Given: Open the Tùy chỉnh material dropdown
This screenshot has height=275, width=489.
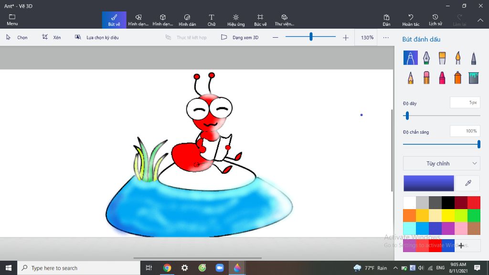Looking at the screenshot, I should tap(442, 163).
